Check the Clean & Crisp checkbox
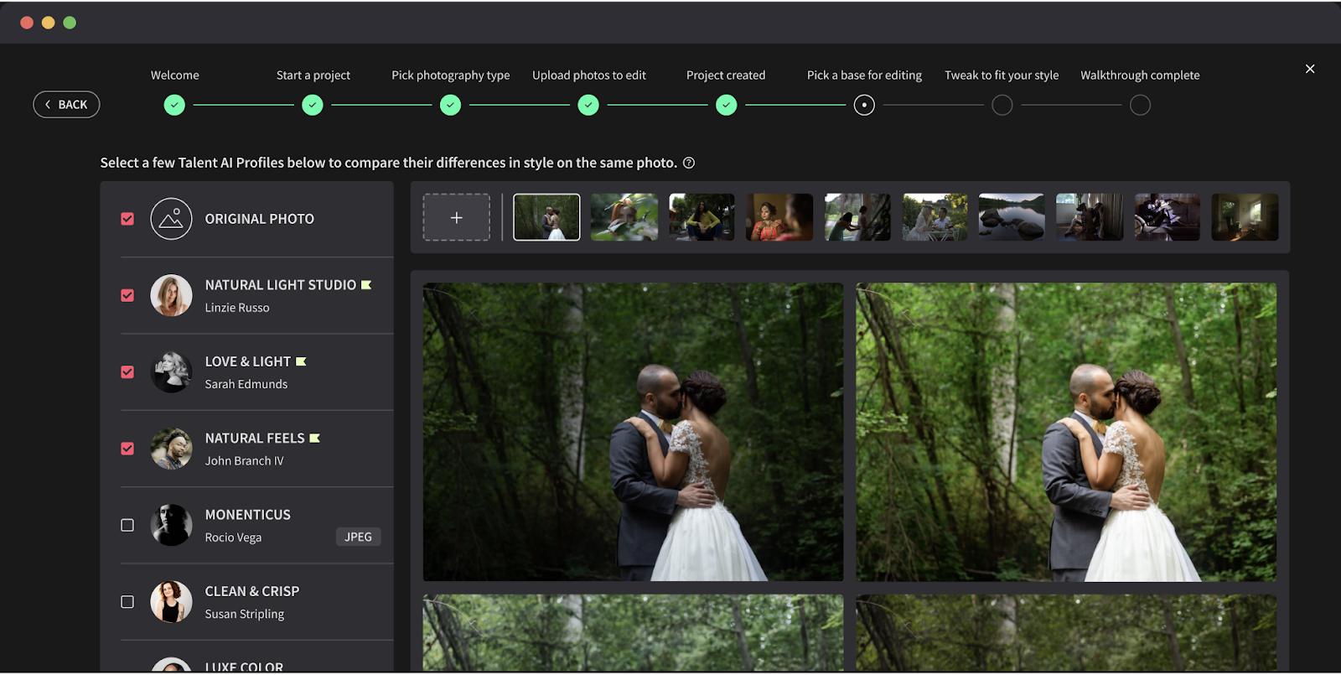The width and height of the screenshot is (1341, 675). (127, 602)
